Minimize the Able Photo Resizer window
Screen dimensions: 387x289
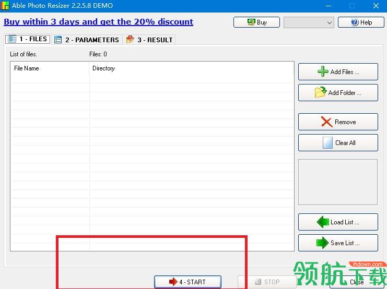click(x=329, y=6)
